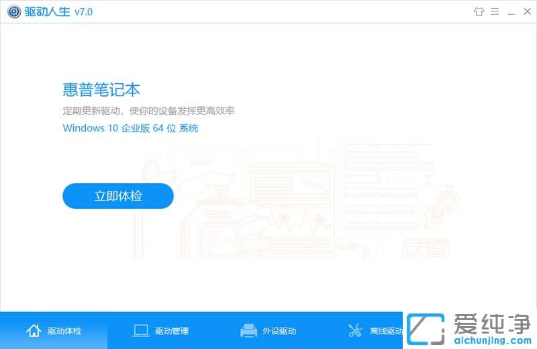
Task: Click the 驱动人生 v7.0 title text
Action: click(x=56, y=11)
